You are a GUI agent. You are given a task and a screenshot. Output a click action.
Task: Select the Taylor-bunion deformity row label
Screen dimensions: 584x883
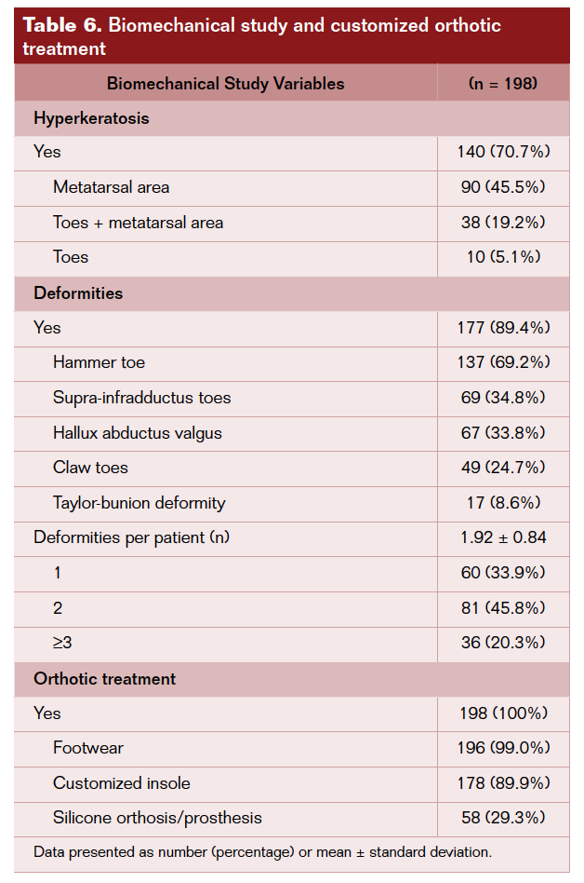(x=139, y=503)
